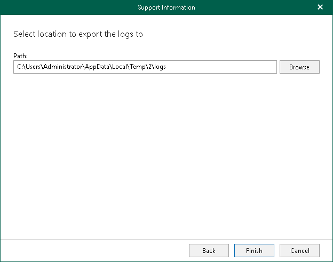Click the Support Information title bar
Screen dimensions: 333x262
click(x=166, y=7)
